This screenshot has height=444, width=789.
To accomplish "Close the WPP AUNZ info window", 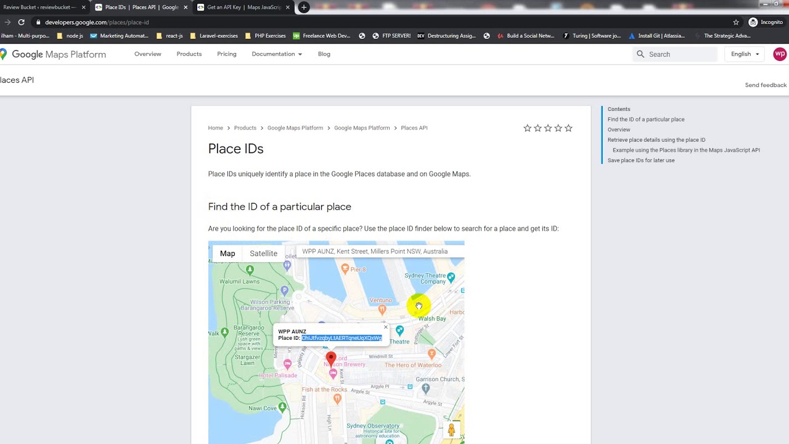I will pos(386,327).
